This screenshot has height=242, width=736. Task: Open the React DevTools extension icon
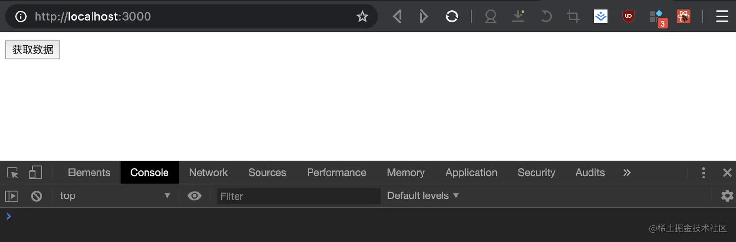tap(683, 16)
